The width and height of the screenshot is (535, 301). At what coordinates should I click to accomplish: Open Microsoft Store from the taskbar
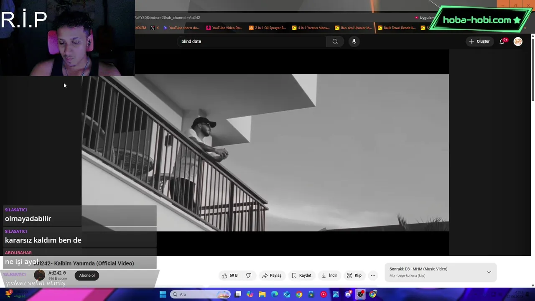311,294
